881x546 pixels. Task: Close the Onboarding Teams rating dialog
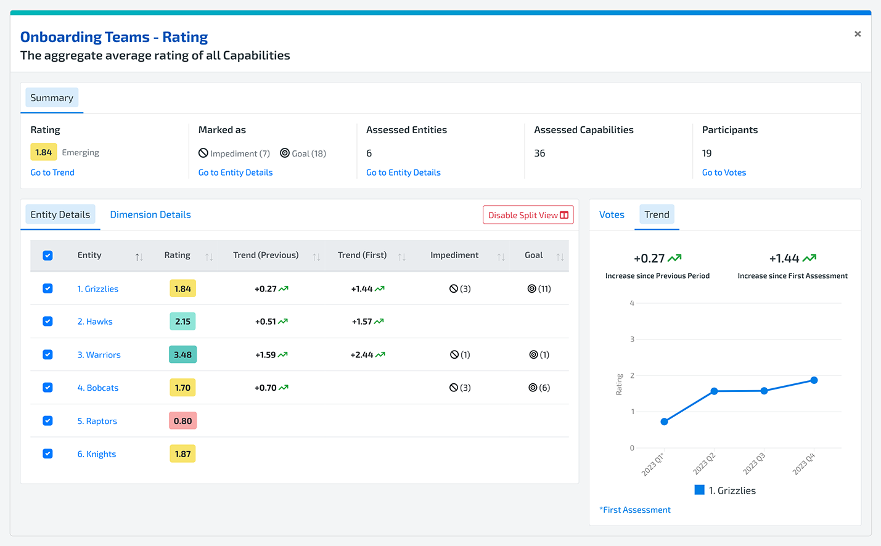(x=858, y=34)
